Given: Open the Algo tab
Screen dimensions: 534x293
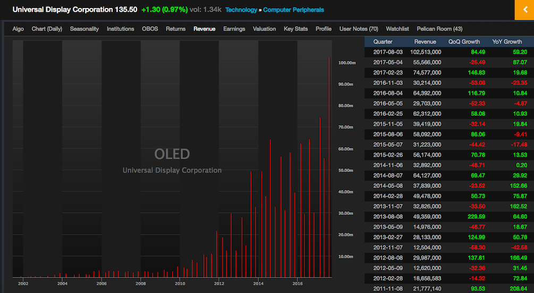Looking at the screenshot, I should (x=18, y=29).
